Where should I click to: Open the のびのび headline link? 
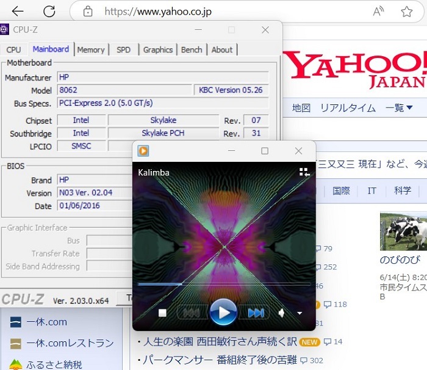pyautogui.click(x=400, y=259)
